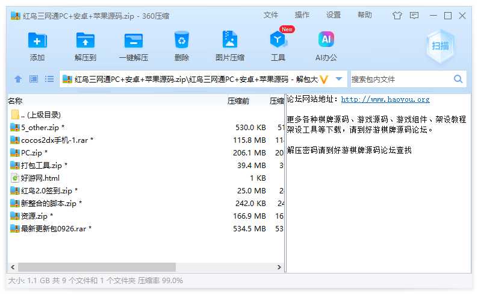Image resolution: width=478 pixels, height=294 pixels.
Task: Switch to the list view mode button
Action: (x=49, y=80)
